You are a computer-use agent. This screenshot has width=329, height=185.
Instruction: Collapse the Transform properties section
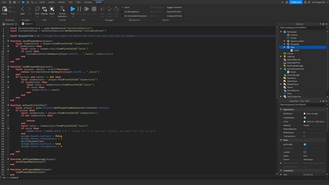(x=281, y=171)
